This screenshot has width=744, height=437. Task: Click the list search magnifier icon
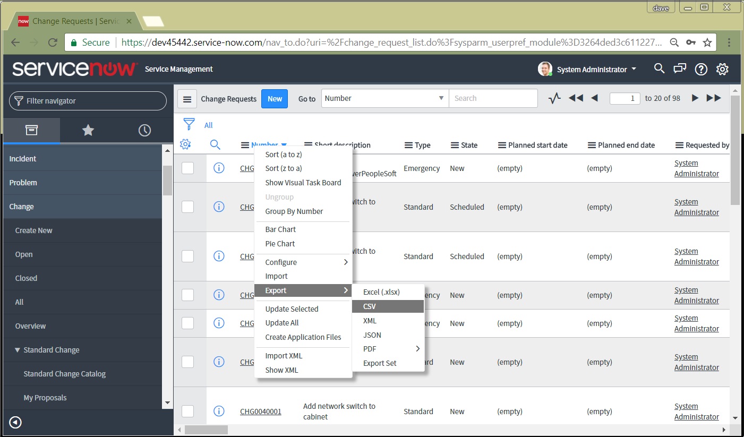coord(215,144)
